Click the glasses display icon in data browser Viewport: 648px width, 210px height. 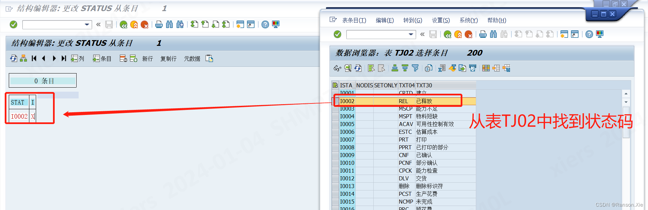(337, 68)
